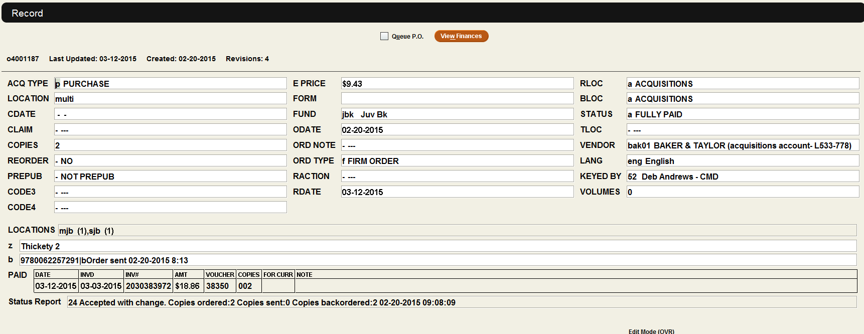Edit the LOCATION field showing multi
The width and height of the screenshot is (864, 334).
(171, 98)
